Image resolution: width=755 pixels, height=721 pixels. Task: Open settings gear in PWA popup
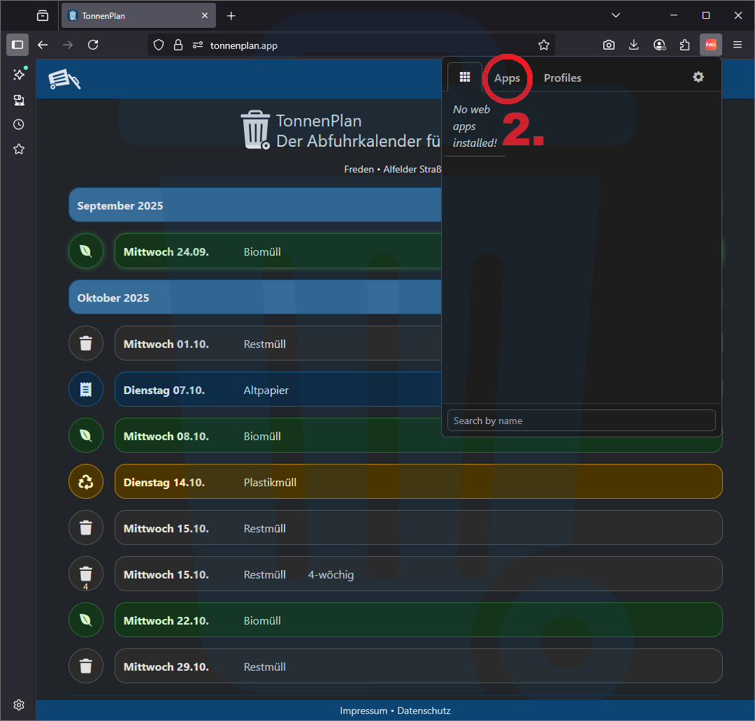[698, 77]
